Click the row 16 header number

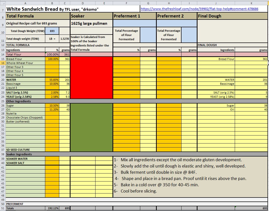click(2, 63)
